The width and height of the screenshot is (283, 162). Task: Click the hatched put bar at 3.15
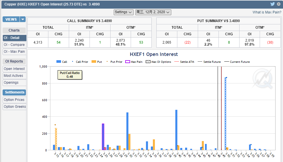[x=56, y=139]
